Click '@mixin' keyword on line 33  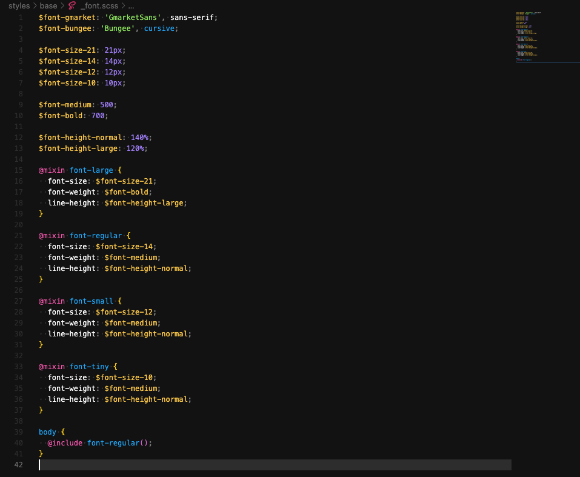(52, 367)
